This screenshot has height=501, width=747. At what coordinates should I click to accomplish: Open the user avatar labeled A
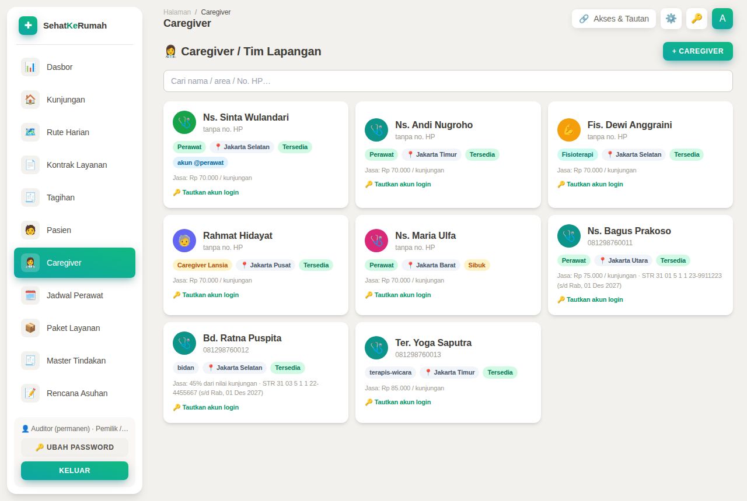pyautogui.click(x=722, y=19)
